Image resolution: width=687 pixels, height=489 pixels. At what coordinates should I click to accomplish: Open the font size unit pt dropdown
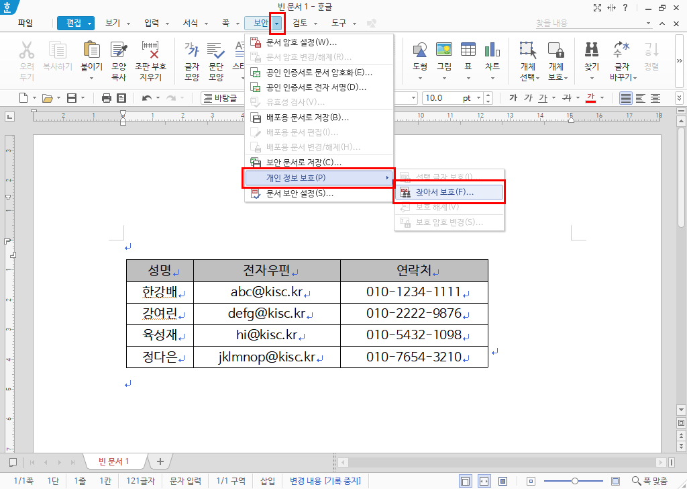(479, 98)
